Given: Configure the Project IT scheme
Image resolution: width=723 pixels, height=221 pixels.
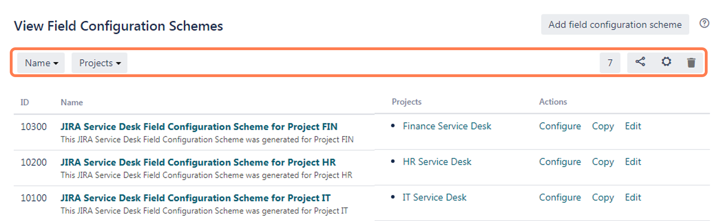Looking at the screenshot, I should [560, 197].
